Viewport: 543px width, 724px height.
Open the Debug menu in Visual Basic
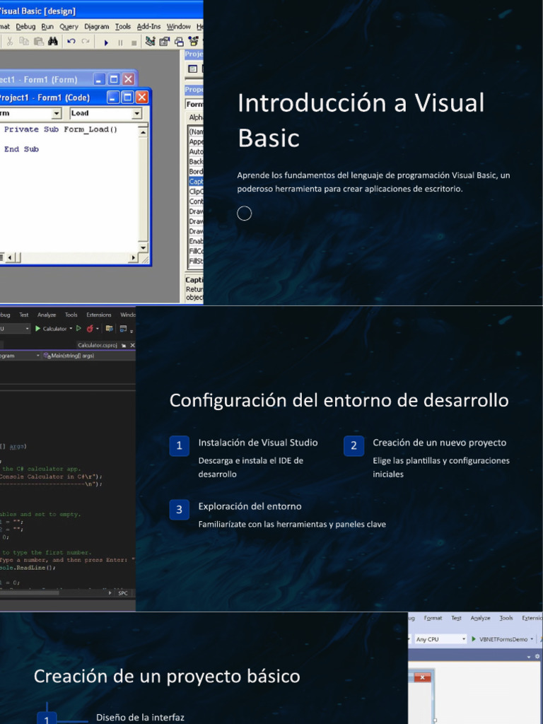[25, 27]
